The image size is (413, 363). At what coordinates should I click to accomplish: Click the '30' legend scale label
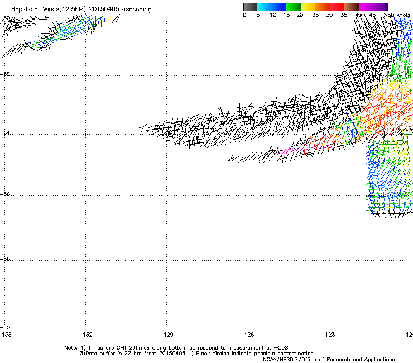pyautogui.click(x=329, y=15)
